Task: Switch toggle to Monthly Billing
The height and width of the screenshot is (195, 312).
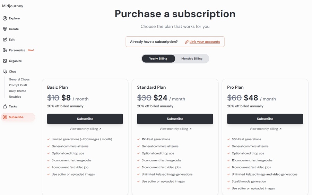Action: 192,59
